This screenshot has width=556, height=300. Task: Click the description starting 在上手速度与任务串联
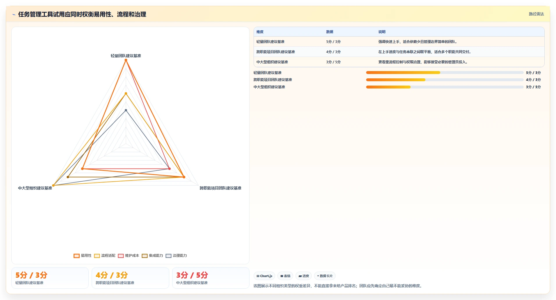425,52
